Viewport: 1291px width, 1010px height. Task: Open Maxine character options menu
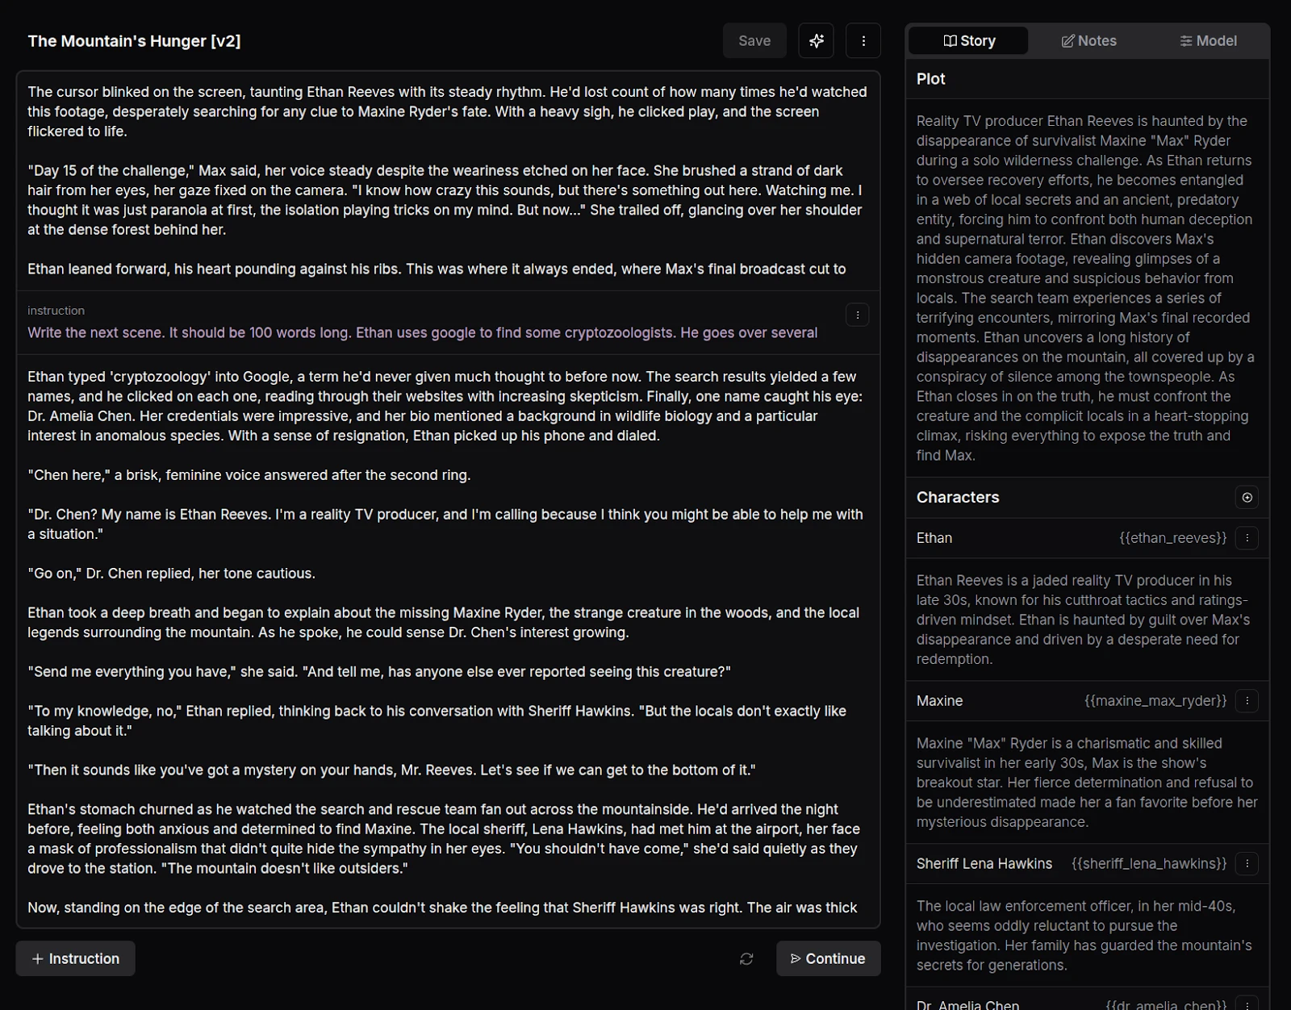coord(1247,701)
